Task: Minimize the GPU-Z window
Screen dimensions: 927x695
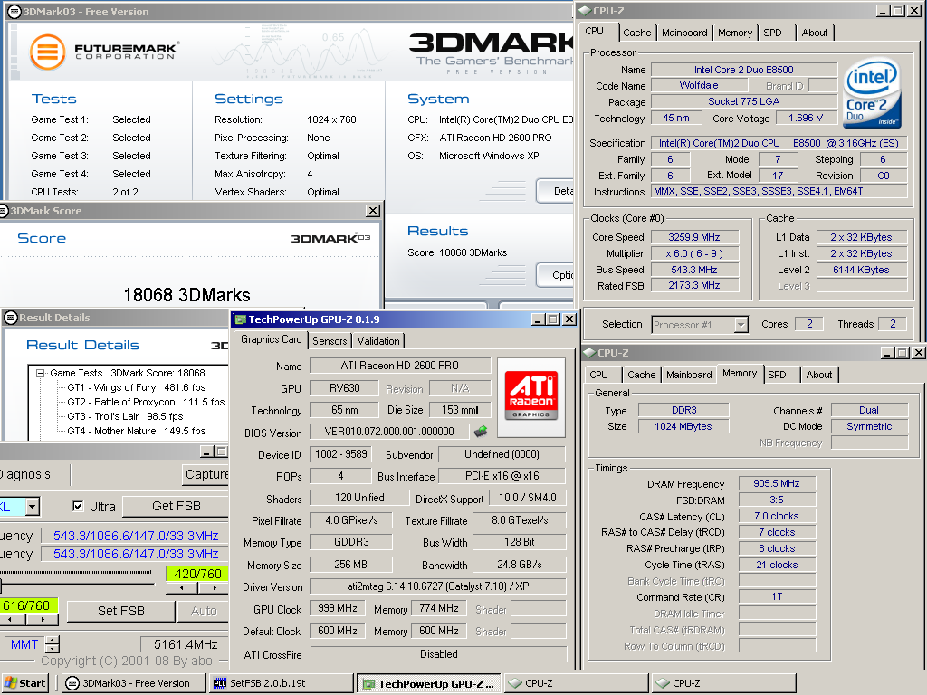Action: 538,319
